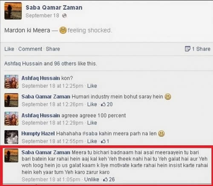Open the 1 Share link
213x186 pixels.
[x=201, y=49]
